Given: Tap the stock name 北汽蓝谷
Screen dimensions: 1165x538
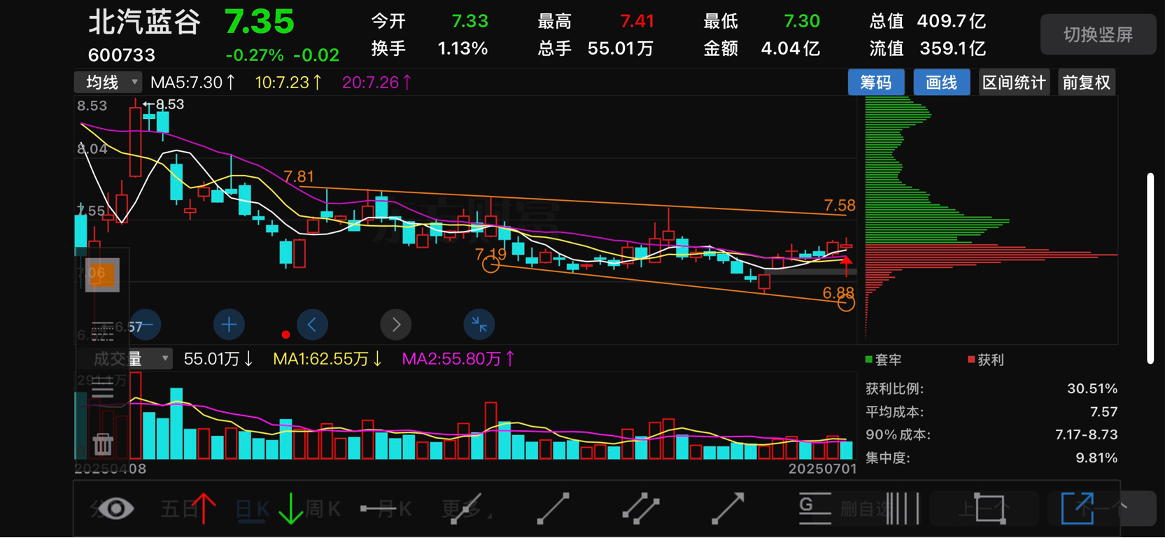Looking at the screenshot, I should 145,22.
